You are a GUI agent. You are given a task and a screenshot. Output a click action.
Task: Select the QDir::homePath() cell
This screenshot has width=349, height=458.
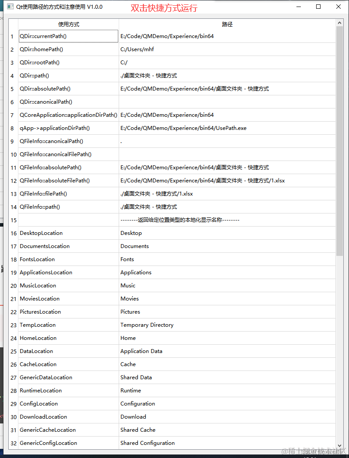(x=68, y=49)
